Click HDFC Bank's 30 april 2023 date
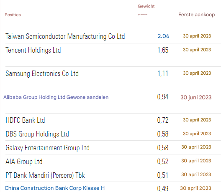Viewport: 221px width, 192px height. pyautogui.click(x=197, y=120)
